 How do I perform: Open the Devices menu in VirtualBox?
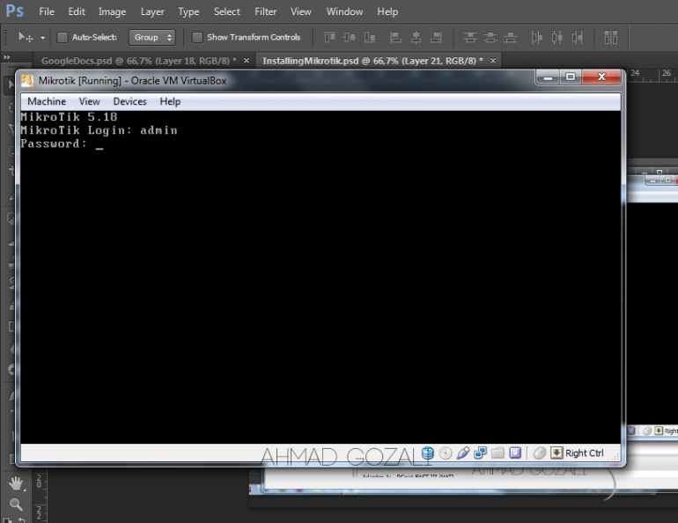pos(129,101)
